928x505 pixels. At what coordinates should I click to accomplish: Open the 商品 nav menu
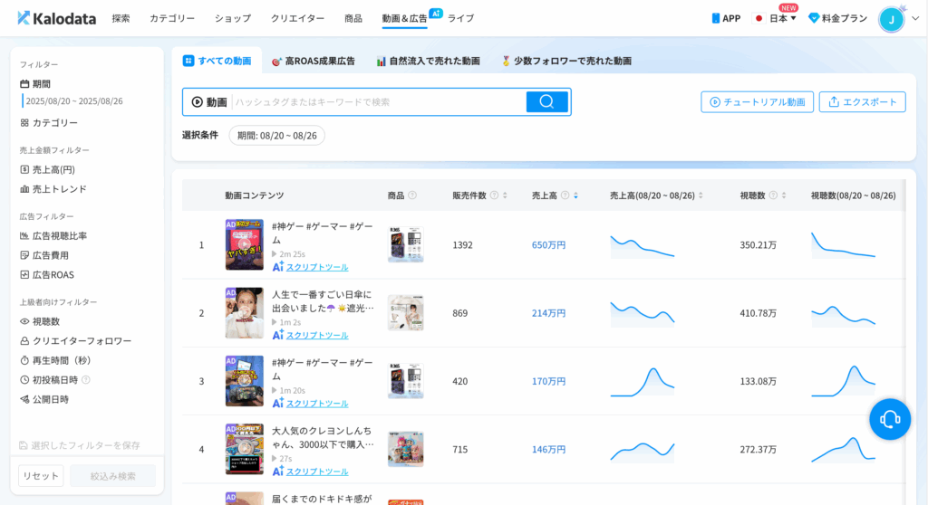pos(353,18)
